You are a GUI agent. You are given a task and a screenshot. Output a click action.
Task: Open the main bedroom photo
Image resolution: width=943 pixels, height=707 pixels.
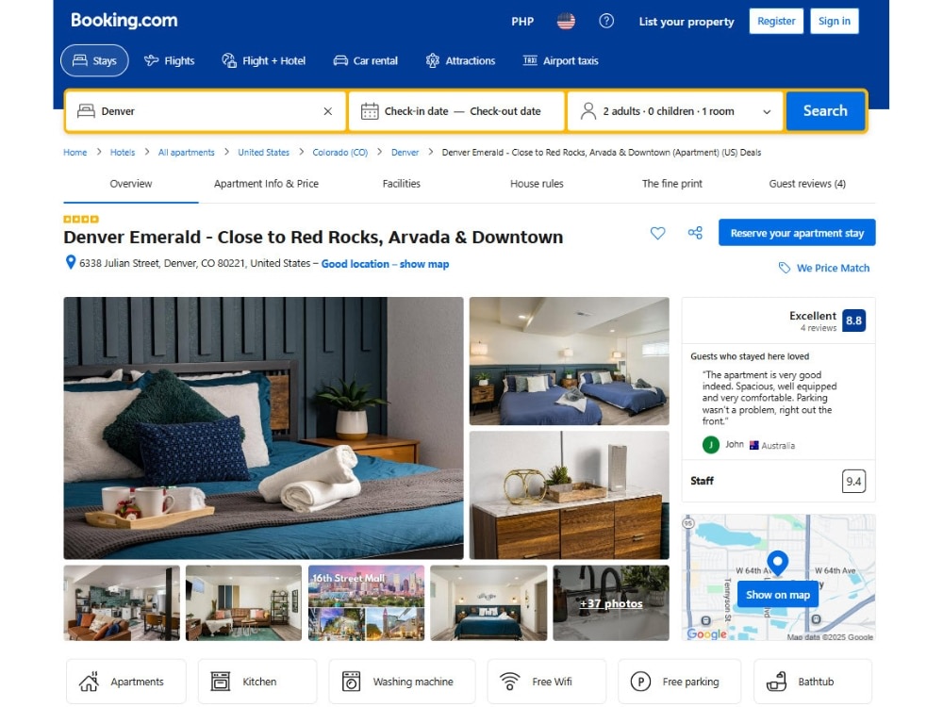[263, 428]
